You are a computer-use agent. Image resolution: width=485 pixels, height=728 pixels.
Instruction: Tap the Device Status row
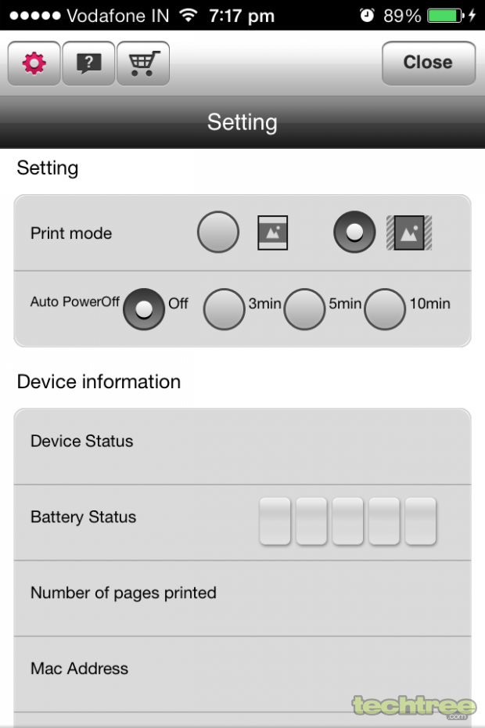242,447
